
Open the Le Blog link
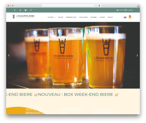coord(121,10)
